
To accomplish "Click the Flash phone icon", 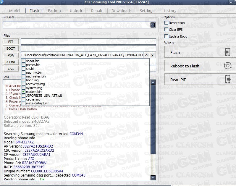I will click(x=227, y=52).
